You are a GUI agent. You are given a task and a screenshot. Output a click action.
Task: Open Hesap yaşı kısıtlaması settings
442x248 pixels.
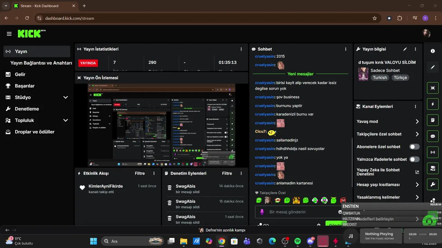click(388, 185)
